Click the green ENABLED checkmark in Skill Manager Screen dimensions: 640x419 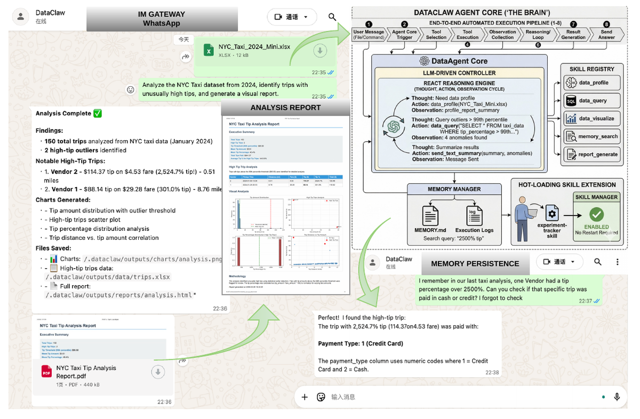tap(596, 214)
